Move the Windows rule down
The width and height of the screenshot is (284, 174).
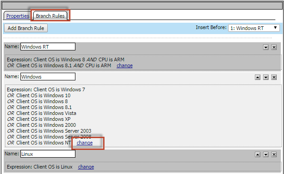click(x=266, y=78)
